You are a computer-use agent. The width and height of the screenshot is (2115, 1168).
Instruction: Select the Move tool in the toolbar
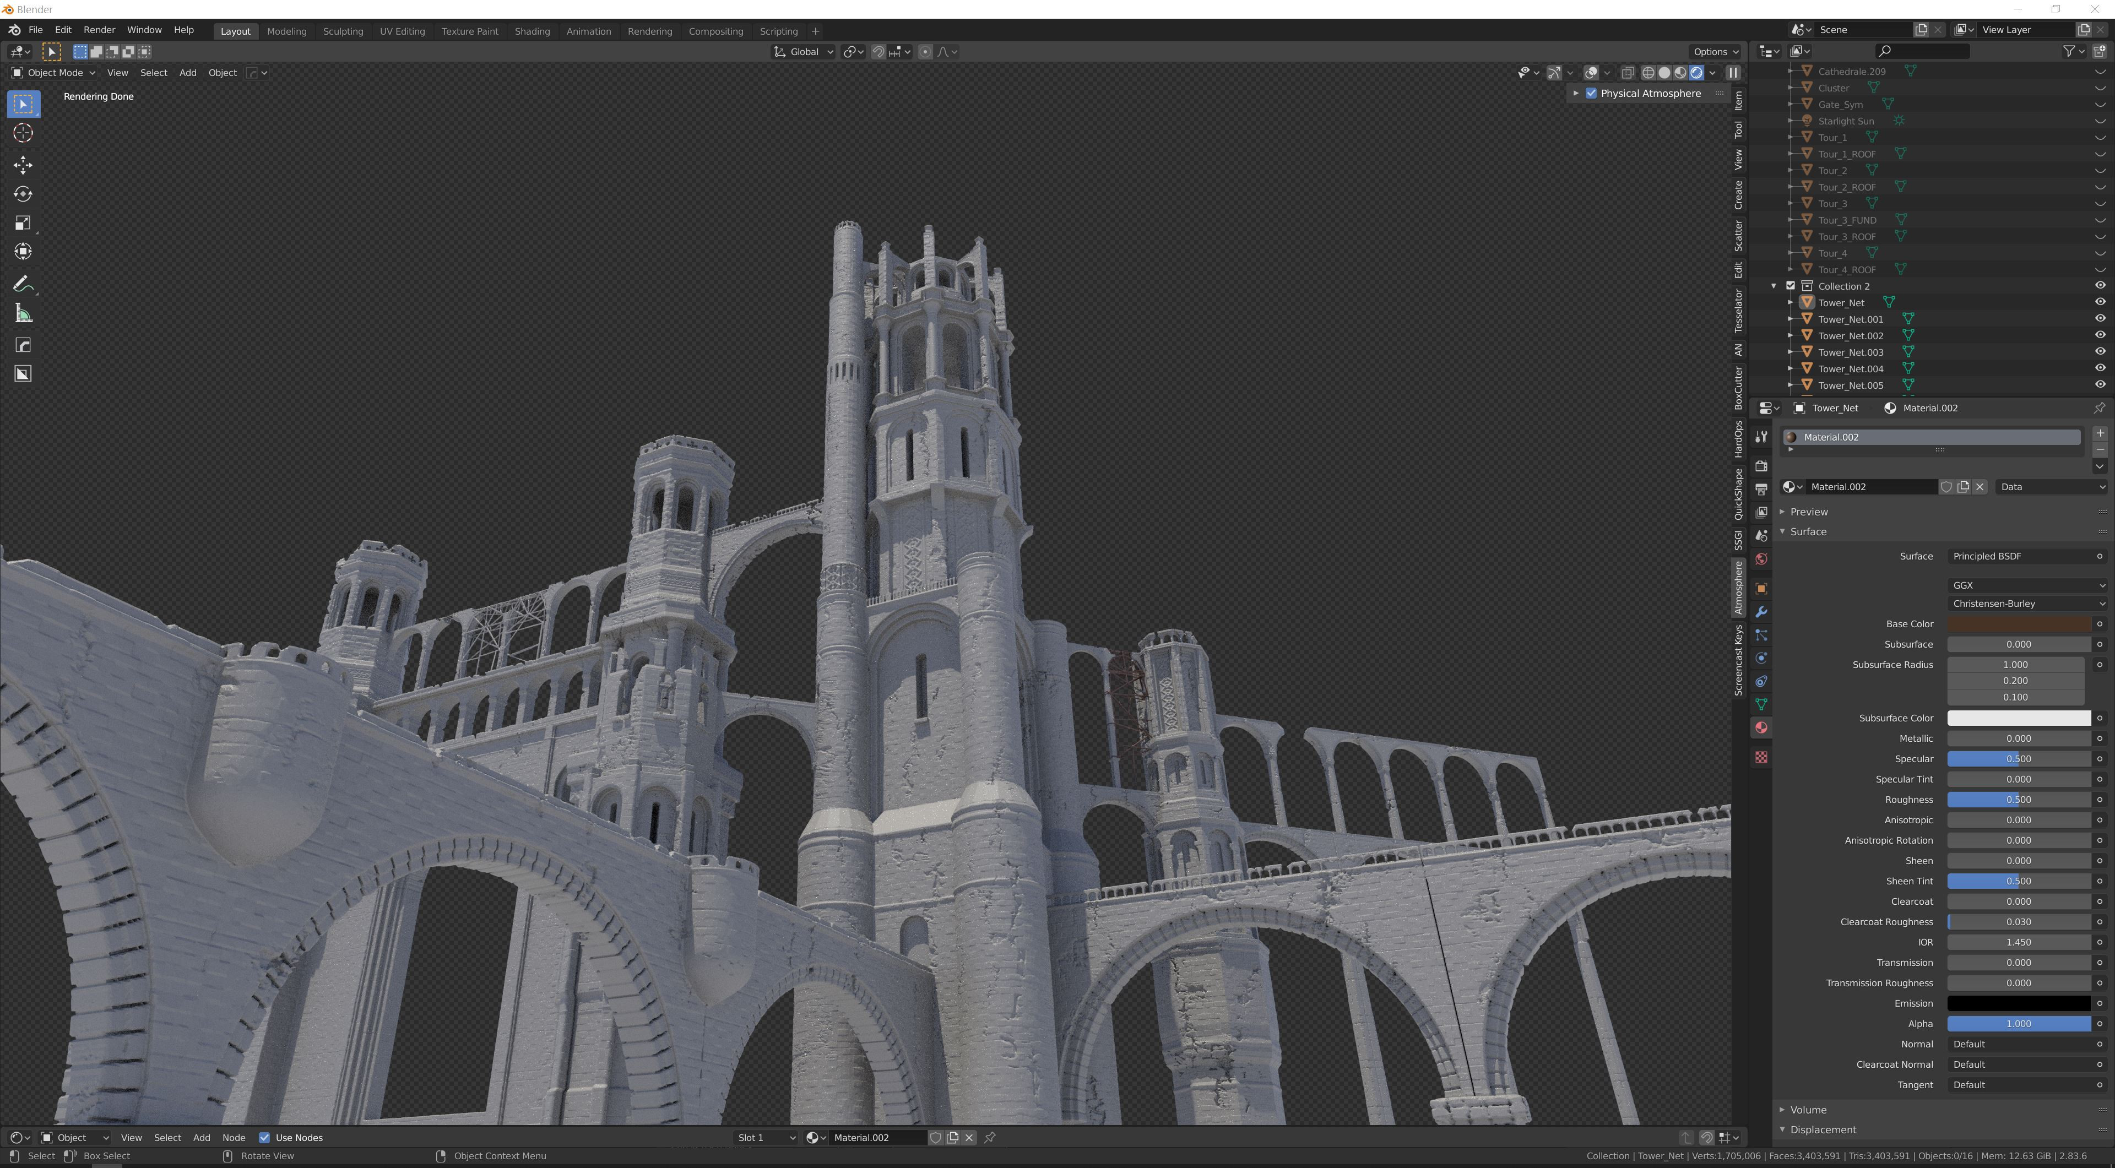point(23,164)
